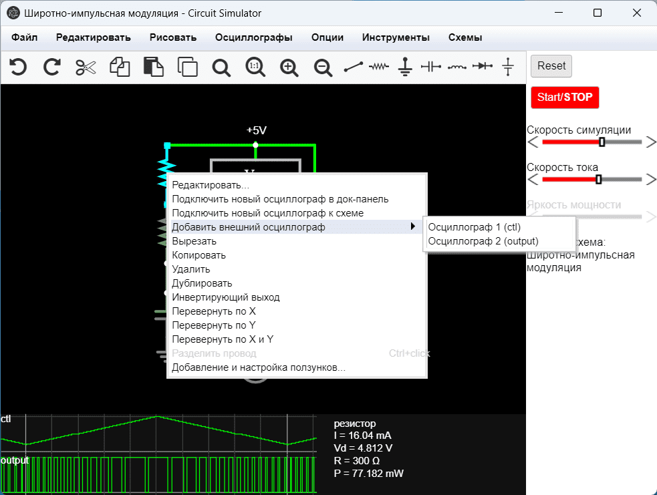Click the scissors Cut icon
This screenshot has width=657, height=495.
[86, 67]
